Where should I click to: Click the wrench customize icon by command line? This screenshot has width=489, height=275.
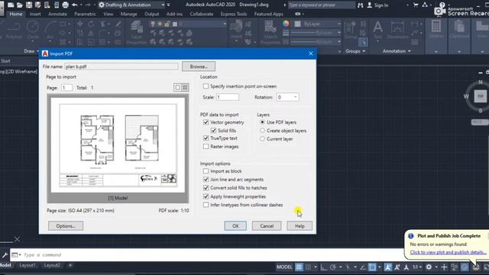(x=5, y=255)
